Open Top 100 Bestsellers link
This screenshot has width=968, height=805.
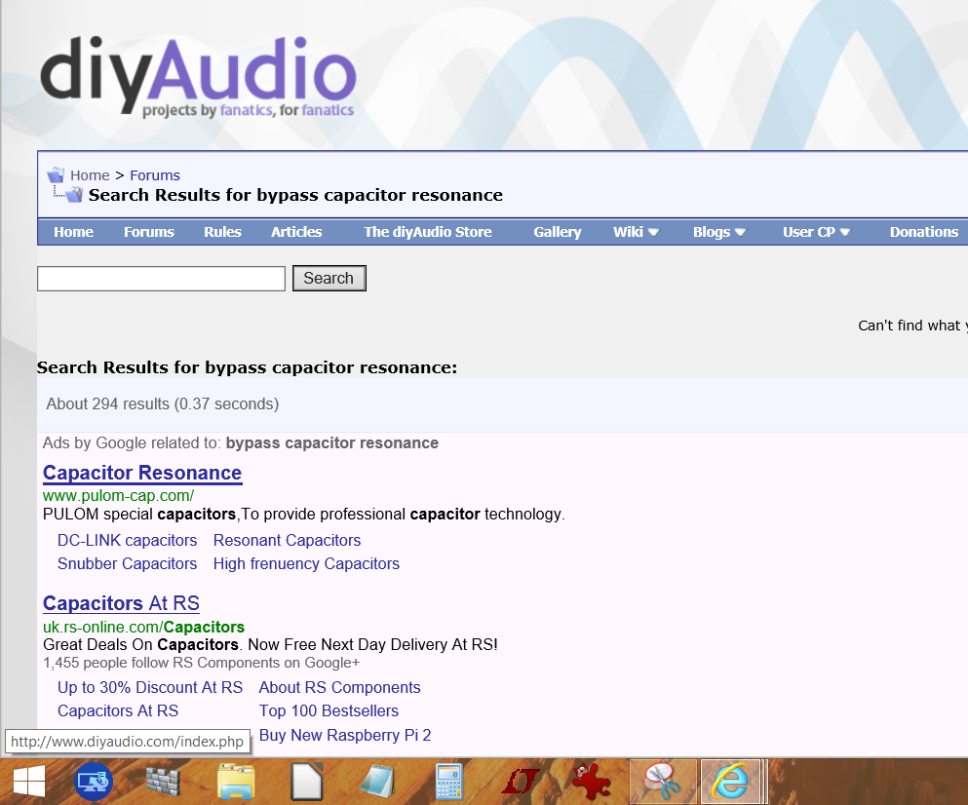[329, 711]
